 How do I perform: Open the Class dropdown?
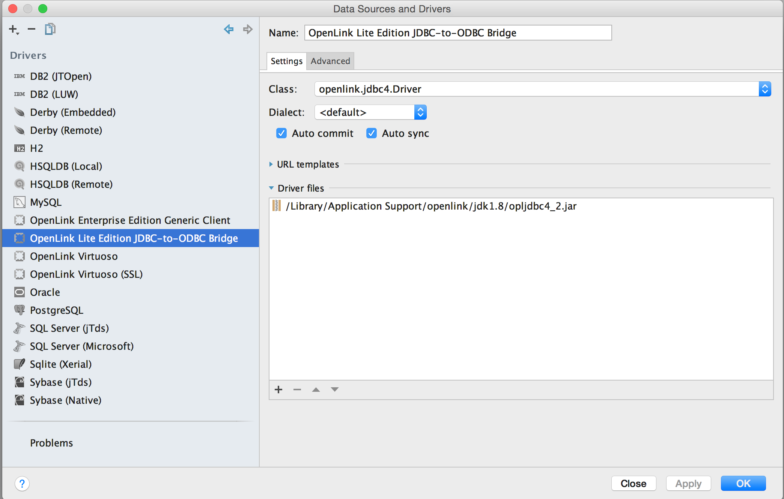pos(764,89)
